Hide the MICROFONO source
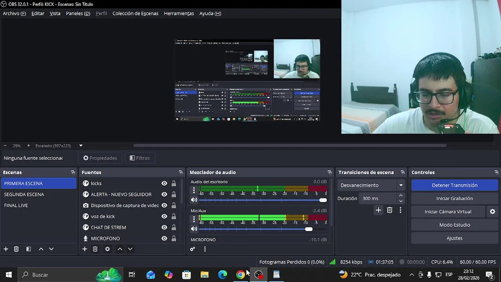 pyautogui.click(x=164, y=238)
